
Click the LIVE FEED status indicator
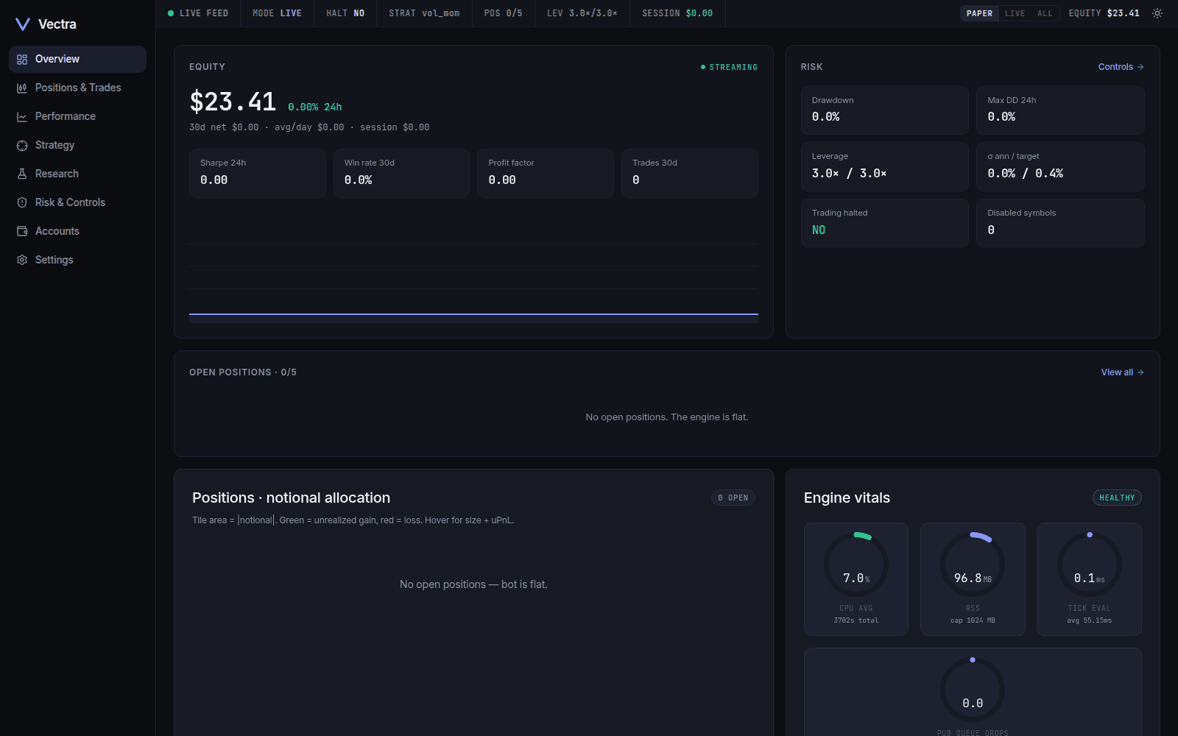point(198,13)
